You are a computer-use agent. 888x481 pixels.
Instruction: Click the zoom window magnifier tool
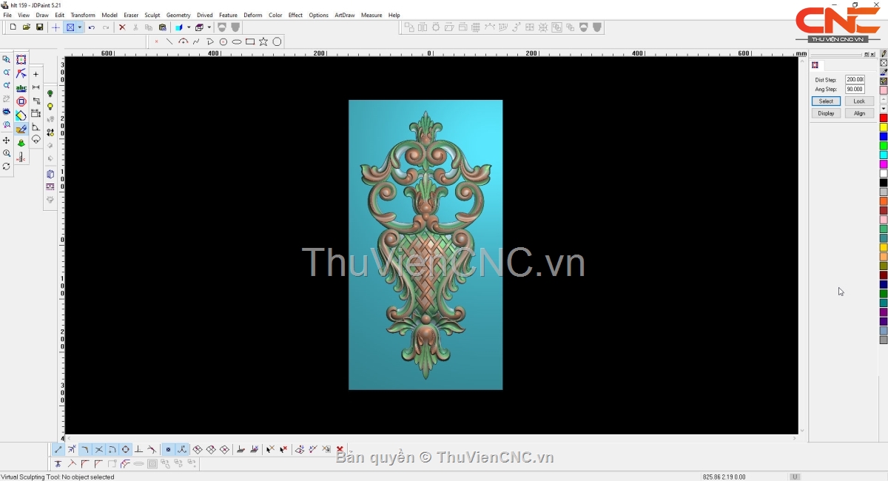click(7, 59)
